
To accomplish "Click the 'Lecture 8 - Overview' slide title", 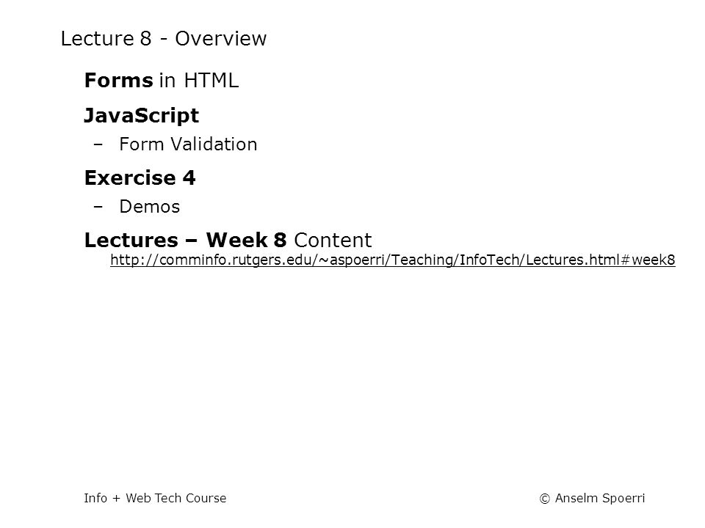I will (x=164, y=39).
